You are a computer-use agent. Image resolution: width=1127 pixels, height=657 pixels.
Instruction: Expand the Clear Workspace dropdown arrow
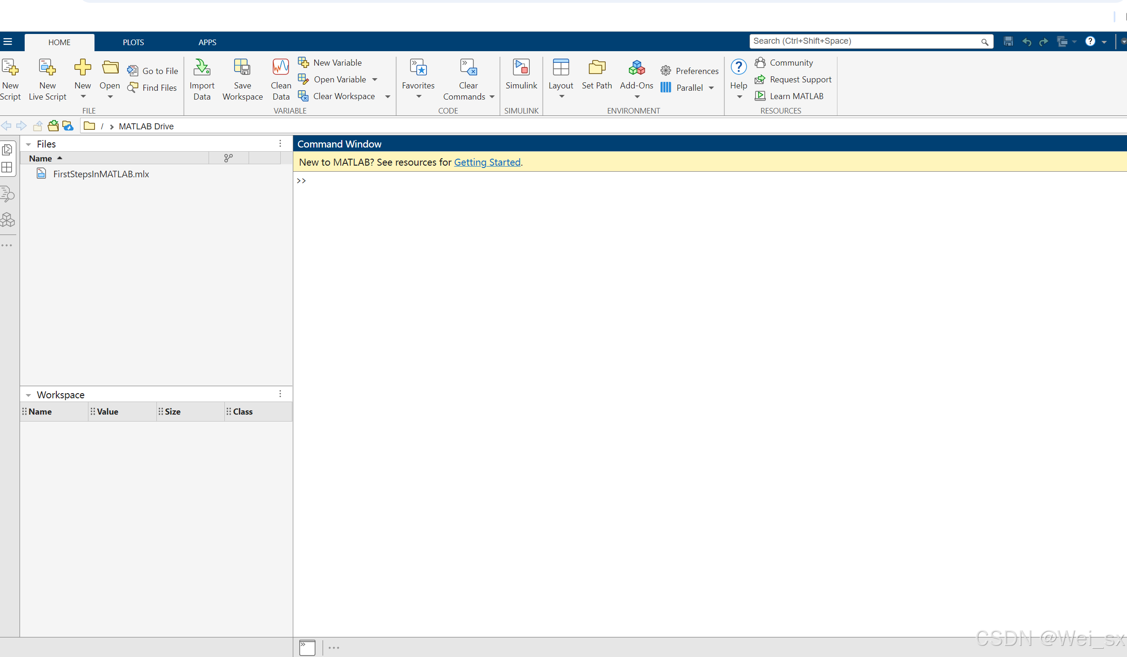[x=387, y=96]
